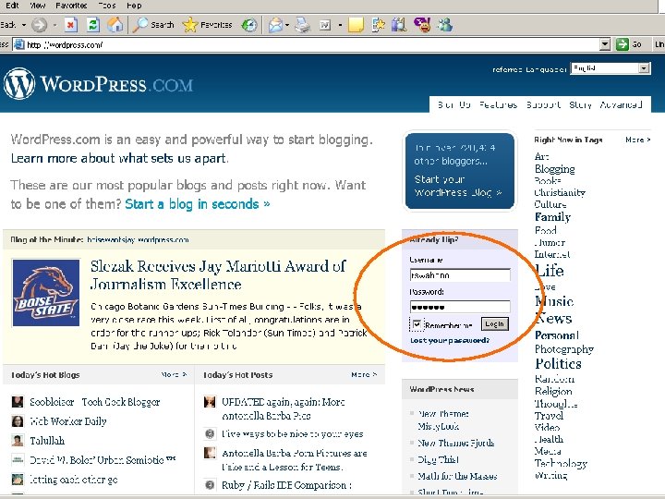
Task: Refresh the page with the Refresh icon
Action: [x=93, y=25]
